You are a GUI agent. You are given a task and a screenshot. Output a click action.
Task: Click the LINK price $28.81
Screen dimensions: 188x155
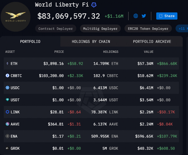pos(57,112)
